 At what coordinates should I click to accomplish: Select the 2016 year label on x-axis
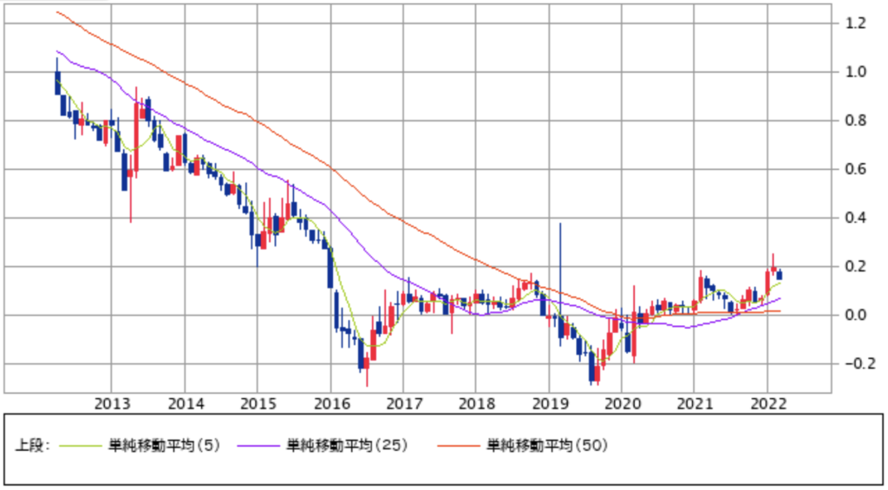point(330,404)
